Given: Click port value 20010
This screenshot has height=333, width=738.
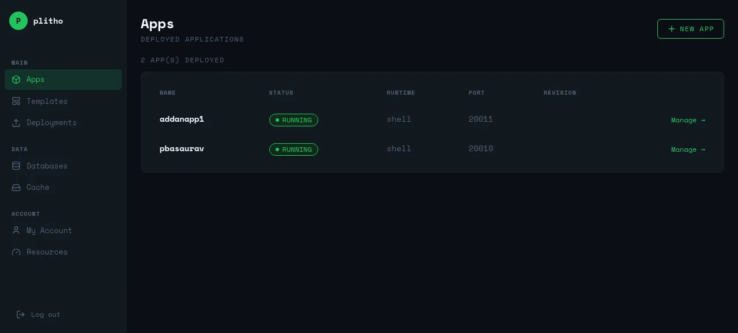Looking at the screenshot, I should 481,148.
